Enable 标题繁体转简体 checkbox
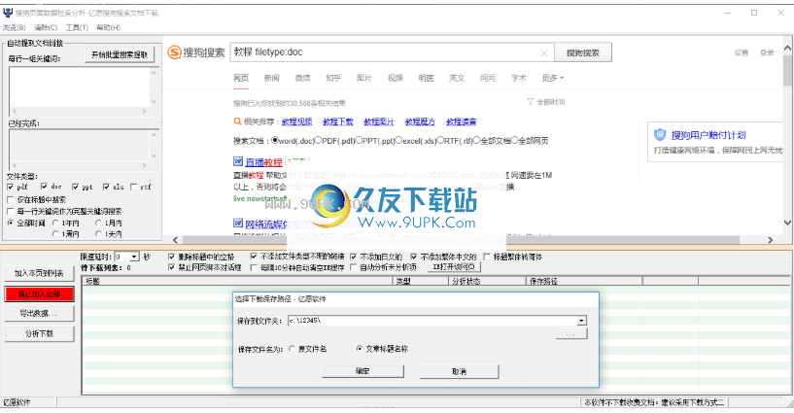Screen dimensions: 794x413 point(487,258)
